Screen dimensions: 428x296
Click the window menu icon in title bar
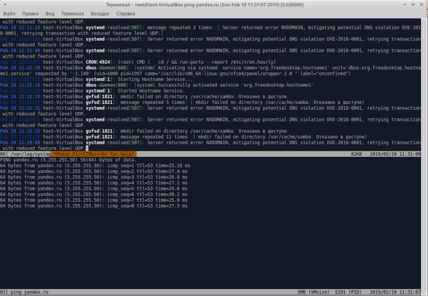(5, 4)
